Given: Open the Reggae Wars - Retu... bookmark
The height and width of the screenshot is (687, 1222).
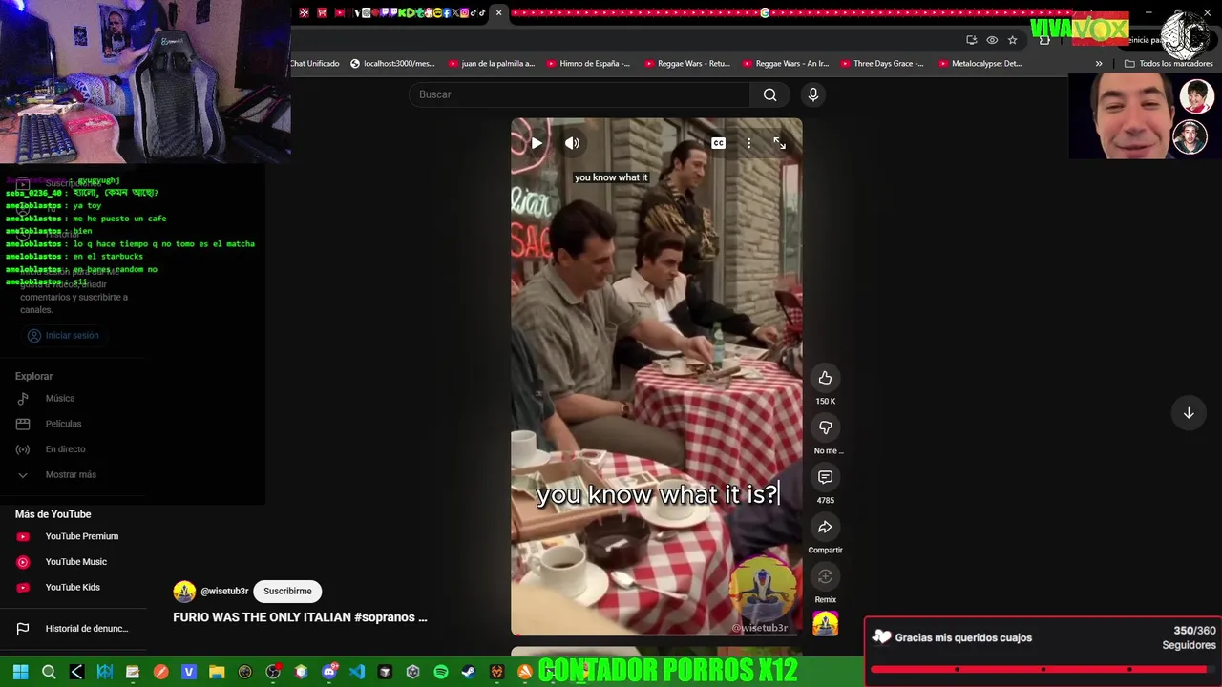Looking at the screenshot, I should pos(686,64).
